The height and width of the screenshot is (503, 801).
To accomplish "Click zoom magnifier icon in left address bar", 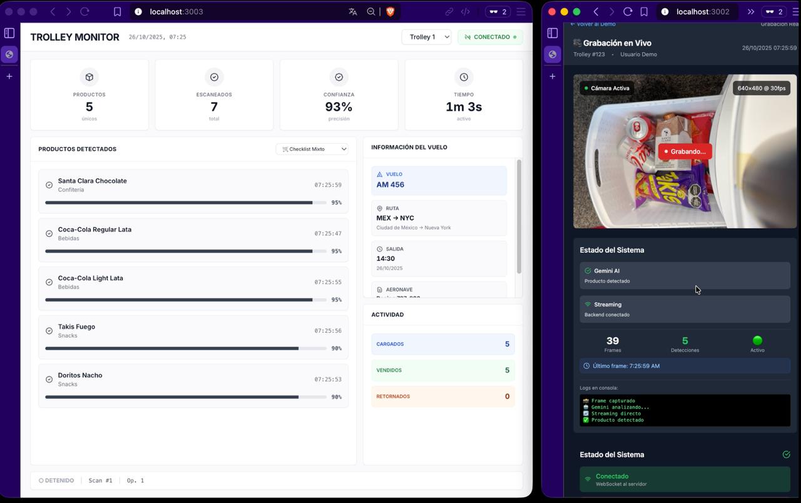I will (371, 11).
